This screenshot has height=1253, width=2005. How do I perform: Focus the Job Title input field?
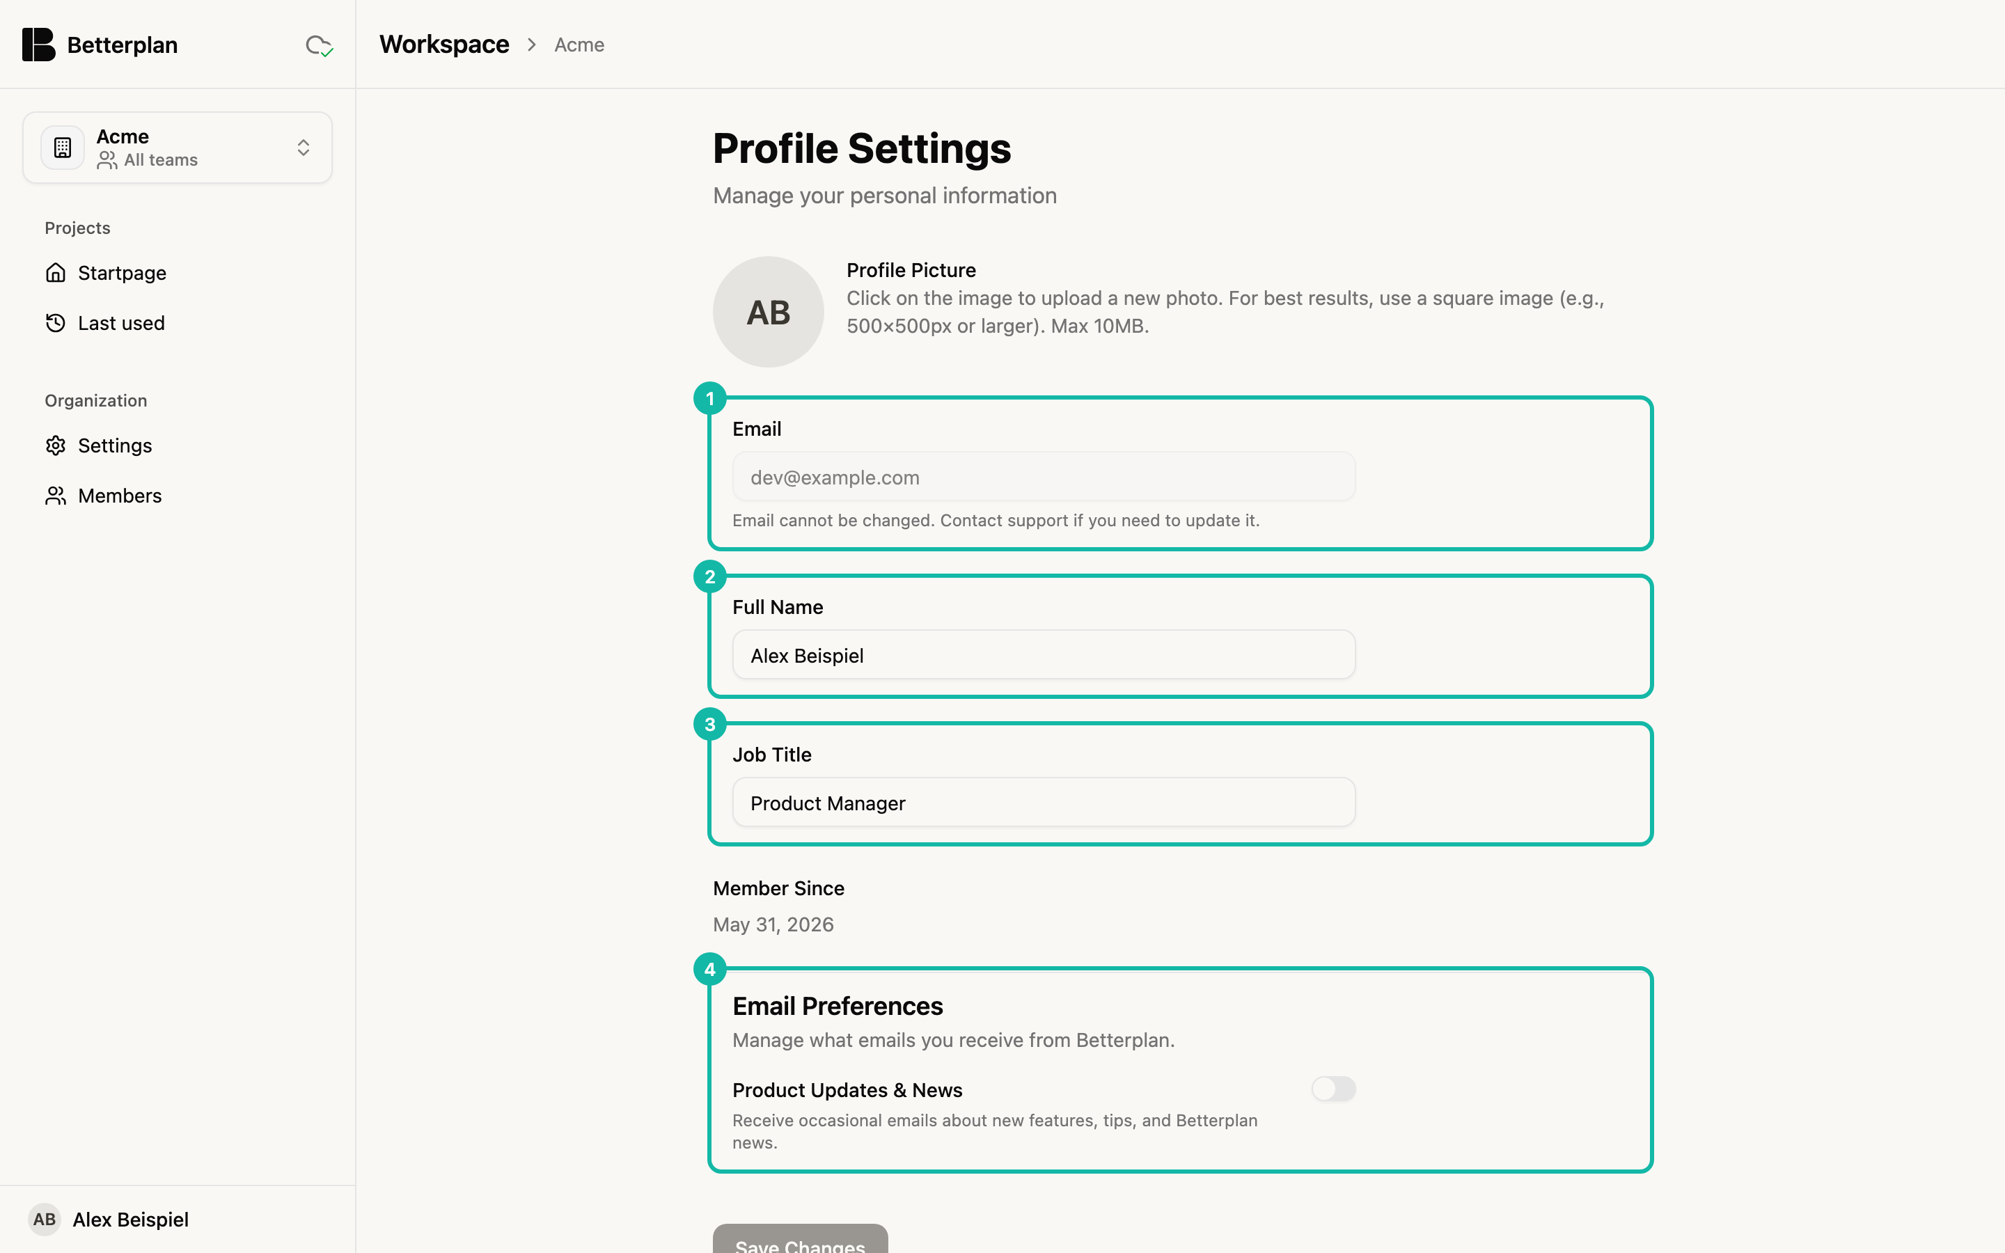point(1044,802)
